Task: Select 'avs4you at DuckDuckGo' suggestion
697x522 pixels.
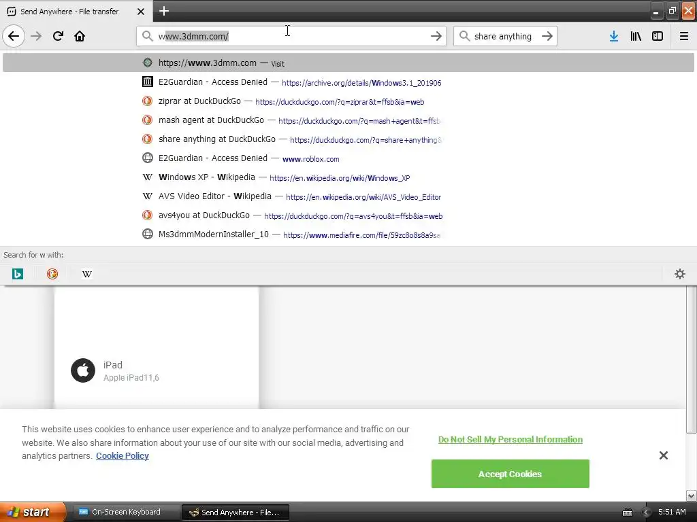Action: tap(348, 215)
